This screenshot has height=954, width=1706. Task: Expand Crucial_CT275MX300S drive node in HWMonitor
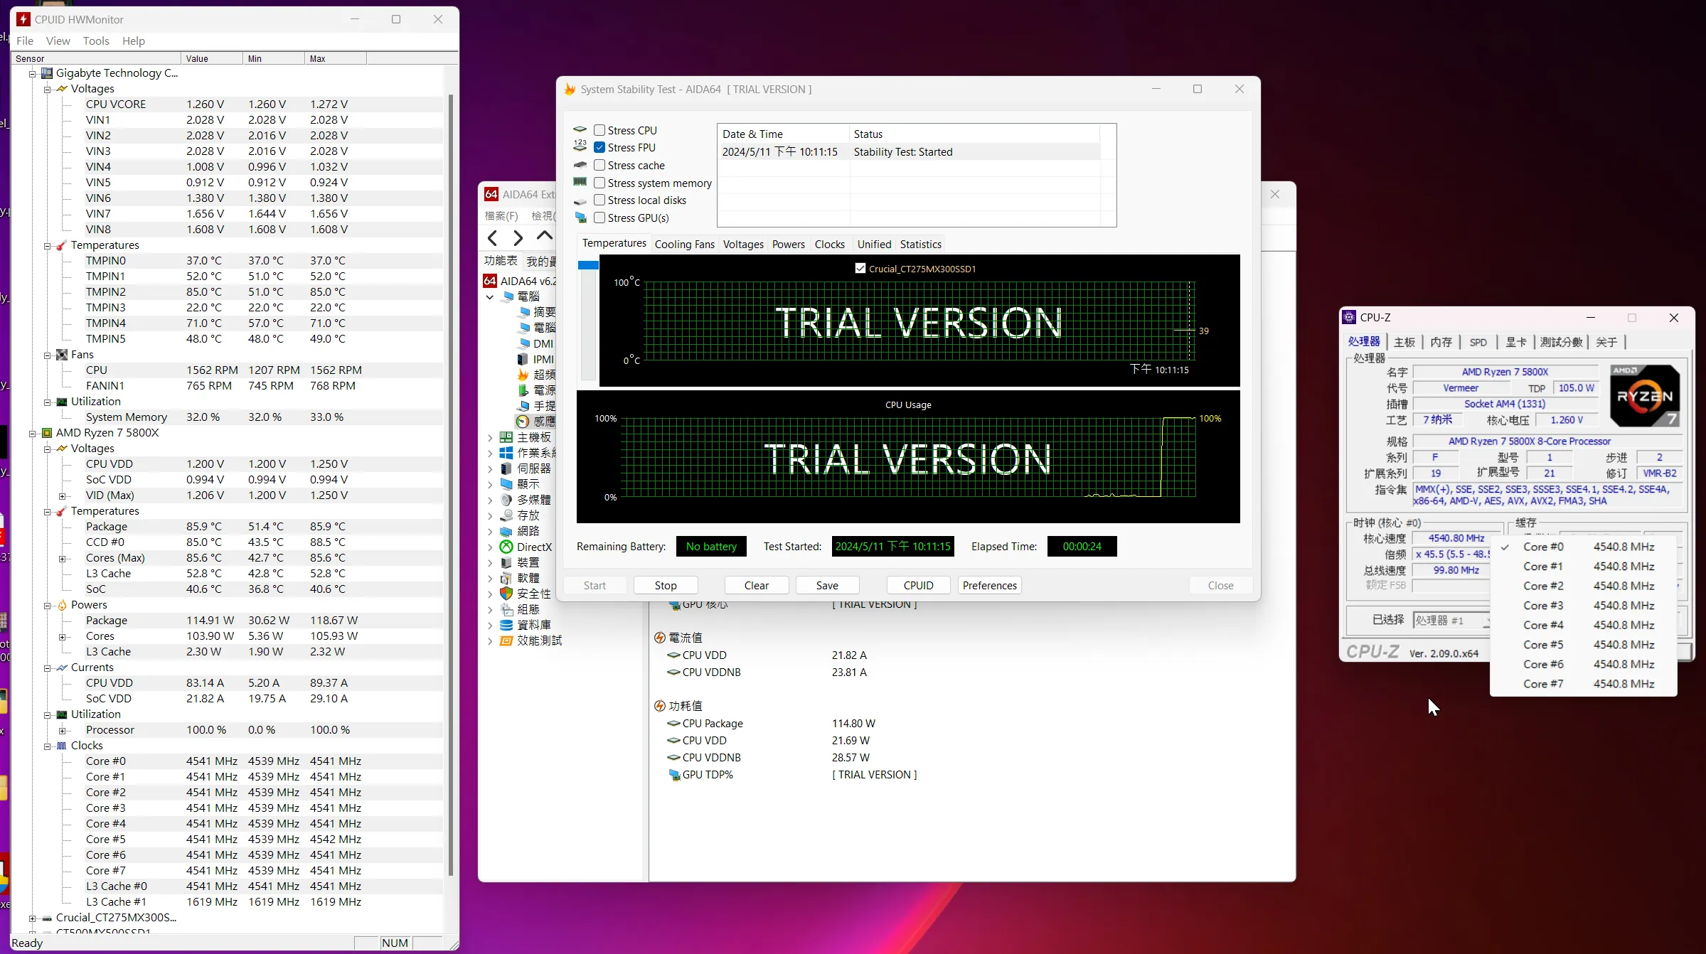32,918
